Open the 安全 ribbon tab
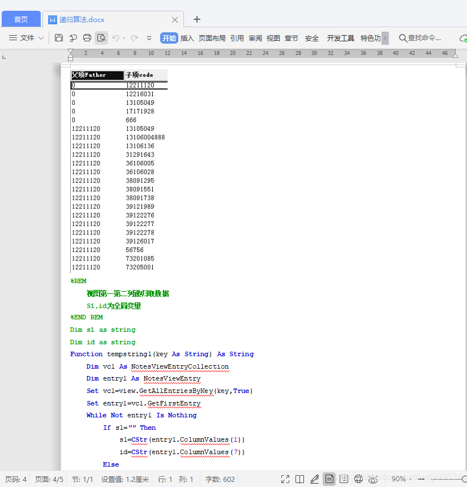The height and width of the screenshot is (487, 467). [x=312, y=38]
